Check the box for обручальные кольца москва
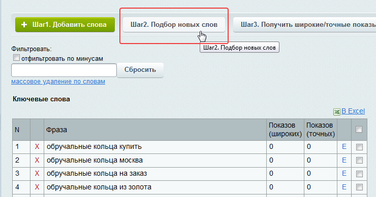 point(359,161)
